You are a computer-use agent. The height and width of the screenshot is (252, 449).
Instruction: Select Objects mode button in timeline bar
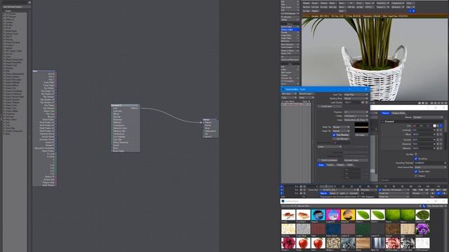coord(324,193)
